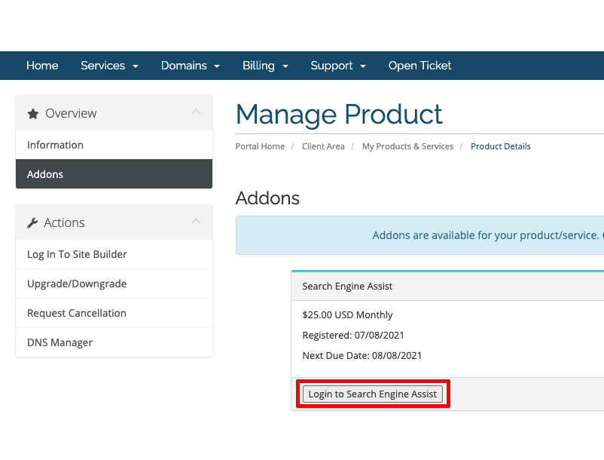Collapse the Overview panel using its chevron
Viewport: 604px width, 460px height.
196,112
